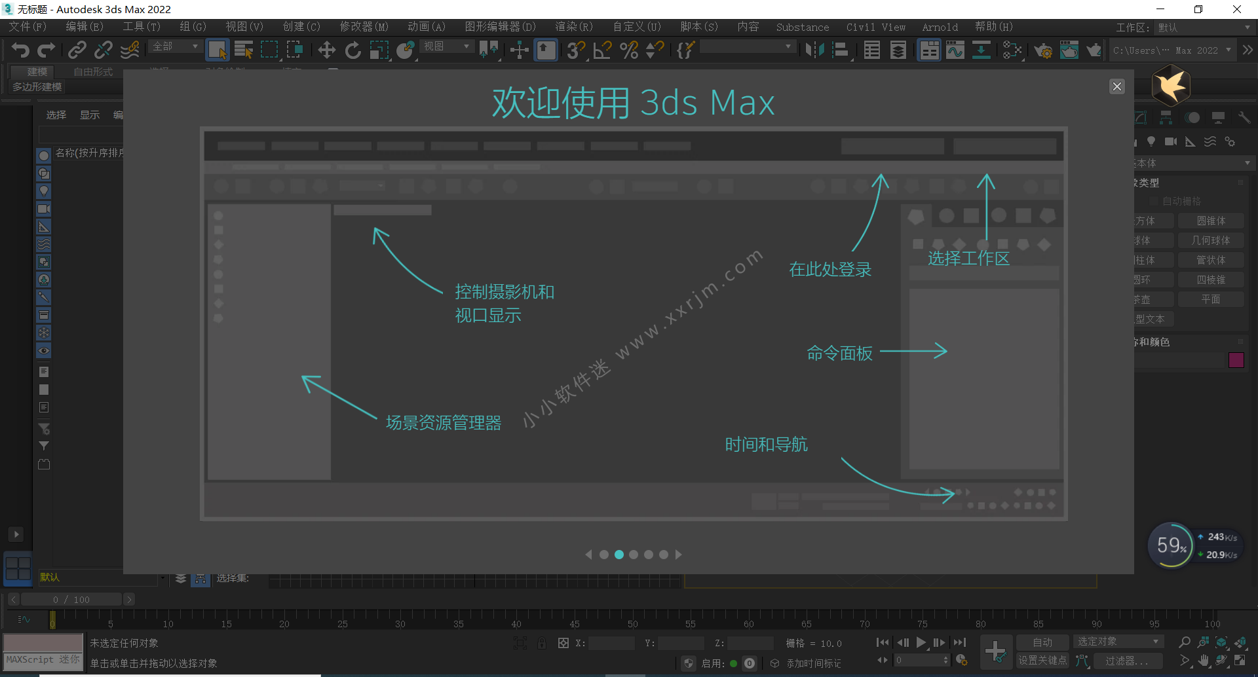Open the 渲染(R) menu
The height and width of the screenshot is (677, 1258).
574,27
